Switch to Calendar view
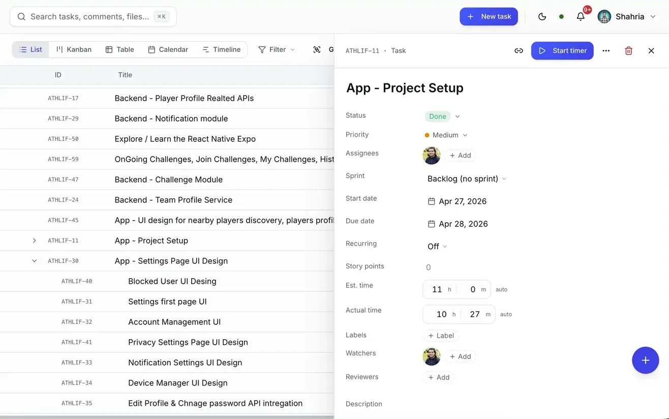669x419 pixels. (168, 49)
